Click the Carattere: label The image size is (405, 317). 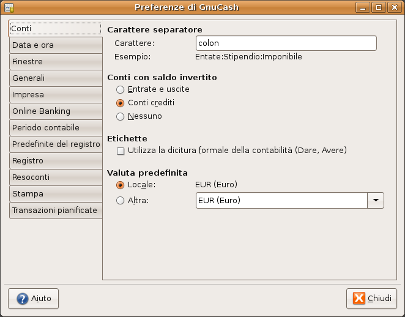[135, 43]
